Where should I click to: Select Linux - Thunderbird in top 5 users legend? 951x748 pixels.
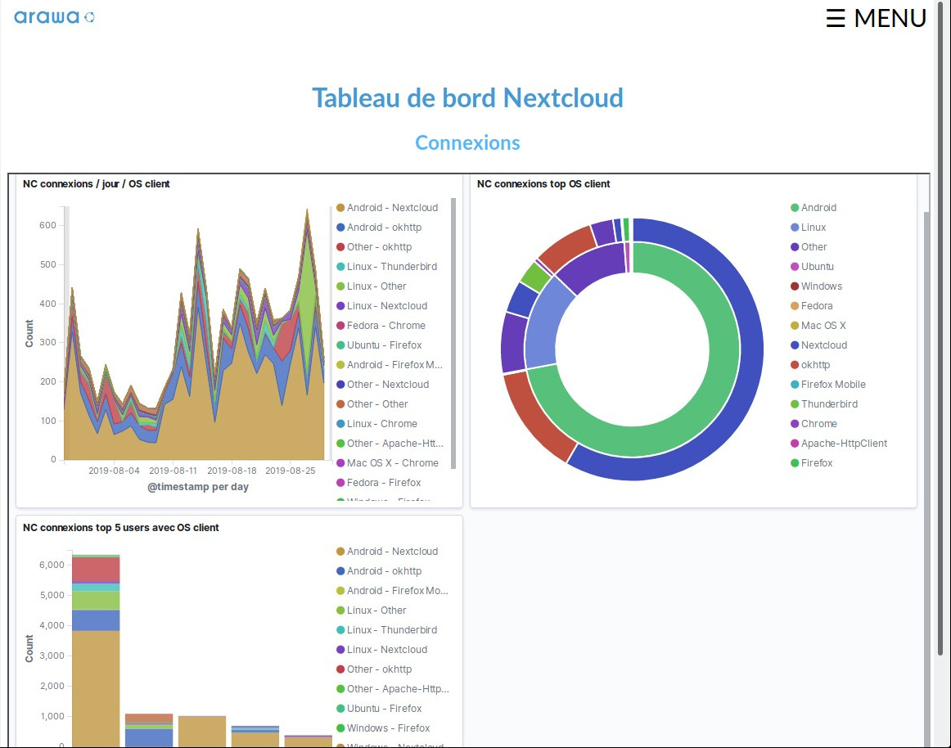tap(386, 629)
